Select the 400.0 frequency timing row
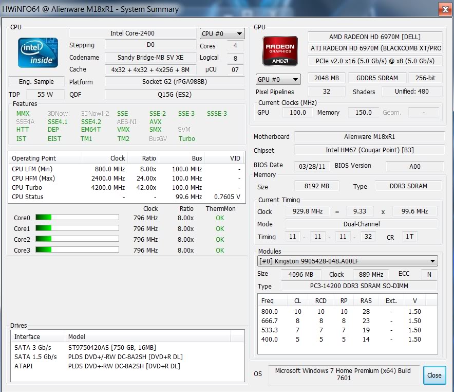Viewport: 454px width, 392px height. coord(348,340)
